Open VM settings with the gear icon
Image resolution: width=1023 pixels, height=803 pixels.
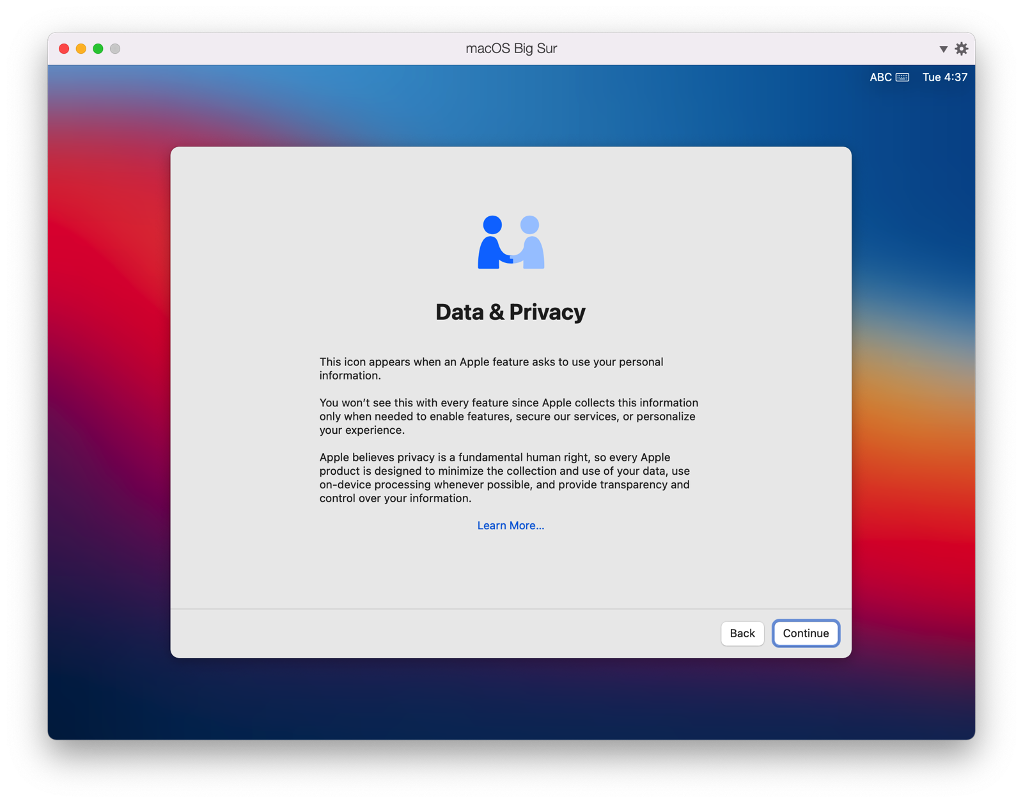[x=961, y=48]
